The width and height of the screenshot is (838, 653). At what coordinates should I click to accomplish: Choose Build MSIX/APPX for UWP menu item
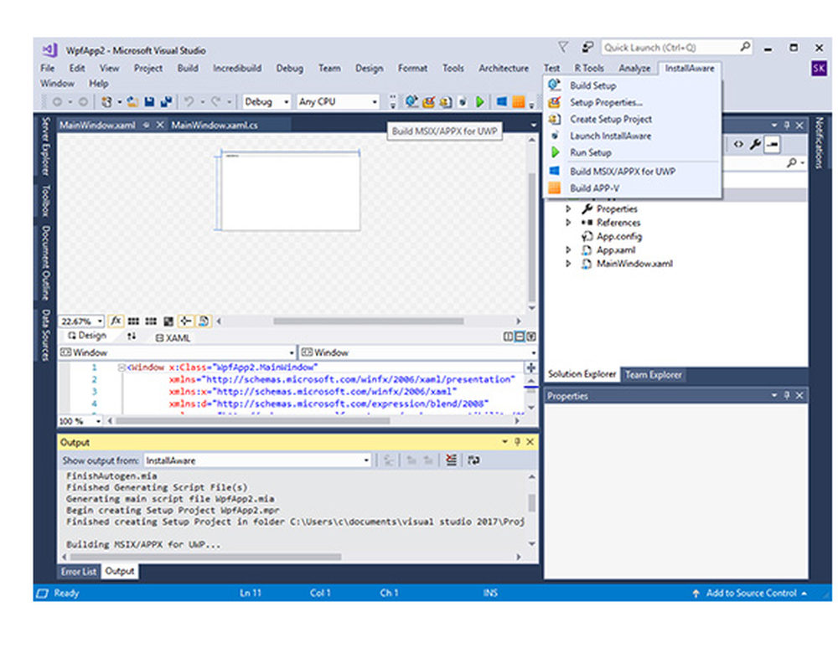632,172
